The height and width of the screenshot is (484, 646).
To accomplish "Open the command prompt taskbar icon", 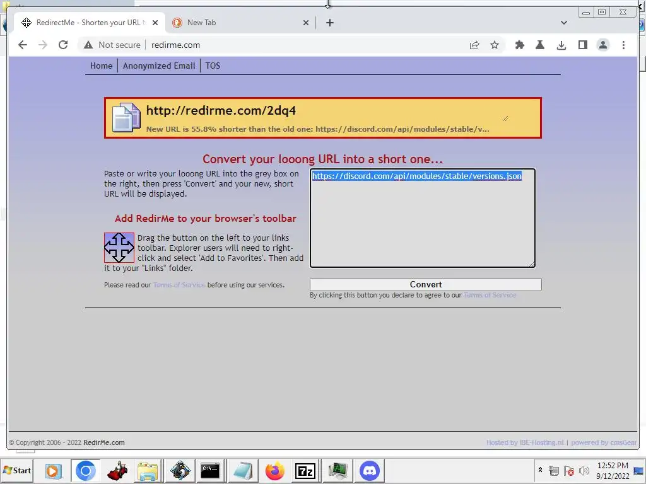I will click(x=209, y=470).
